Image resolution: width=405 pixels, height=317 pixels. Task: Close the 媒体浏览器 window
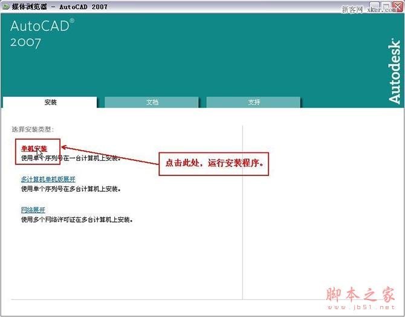pyautogui.click(x=398, y=6)
